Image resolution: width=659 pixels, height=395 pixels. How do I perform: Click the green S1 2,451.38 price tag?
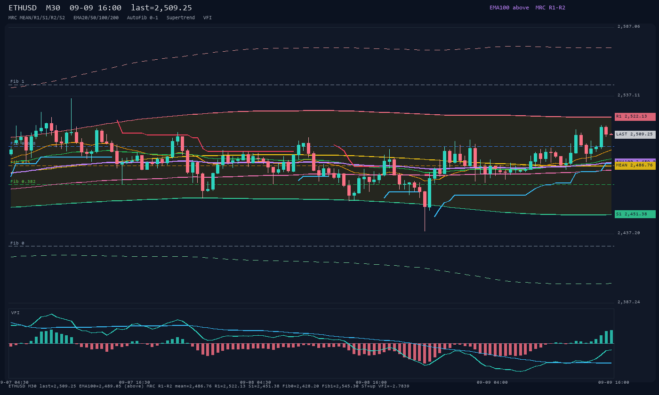click(x=635, y=214)
